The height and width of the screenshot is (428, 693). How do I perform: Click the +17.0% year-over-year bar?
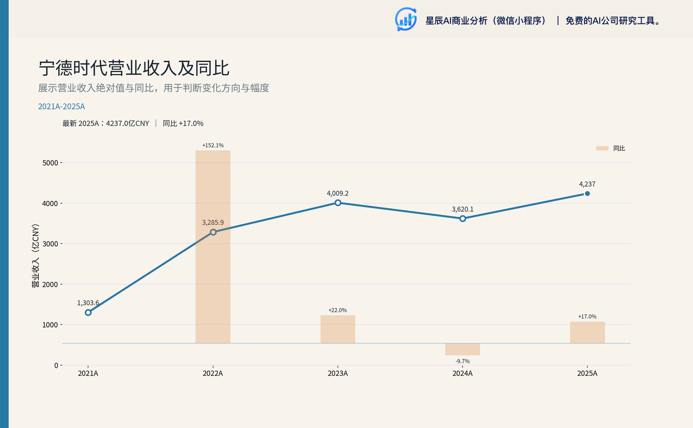(x=587, y=332)
